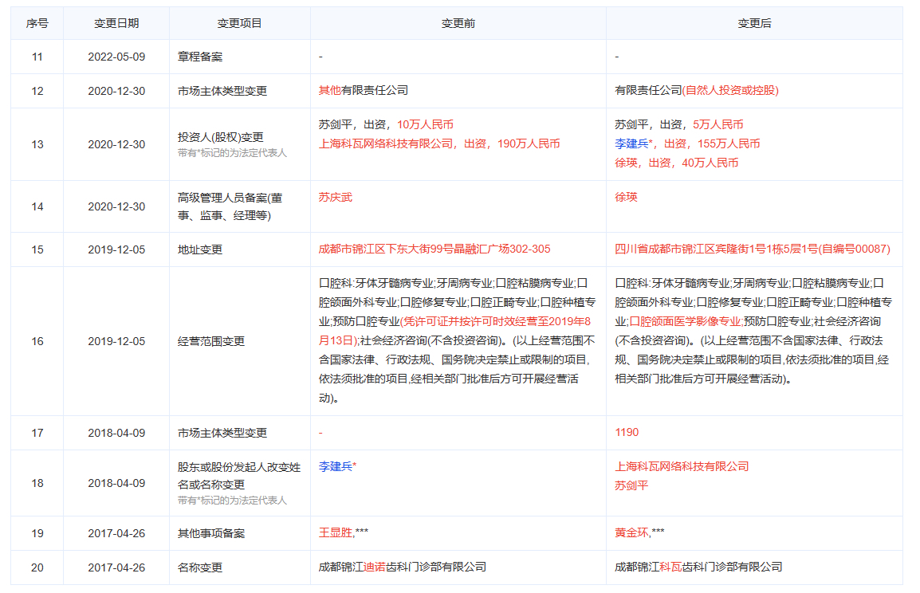The height and width of the screenshot is (593, 920).
Task: Select the 变更前 column header
Action: click(x=458, y=24)
